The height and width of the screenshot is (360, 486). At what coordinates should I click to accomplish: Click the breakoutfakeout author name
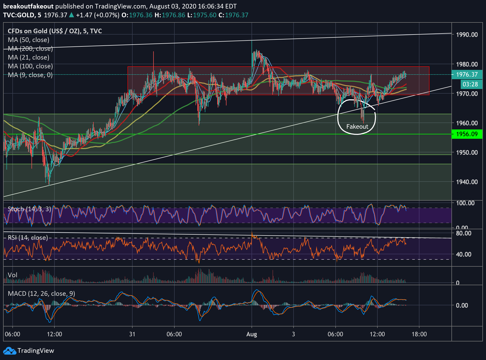28,6
